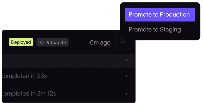Open the three-dot more options menu

pos(123,42)
